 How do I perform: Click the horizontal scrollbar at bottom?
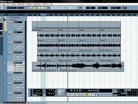tap(37, 103)
